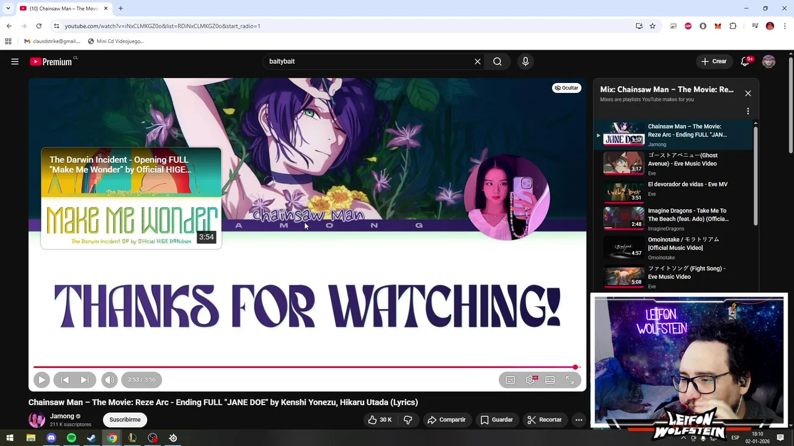Close the mix playlist panel
Viewport: 794px width, 446px height.
coord(748,93)
